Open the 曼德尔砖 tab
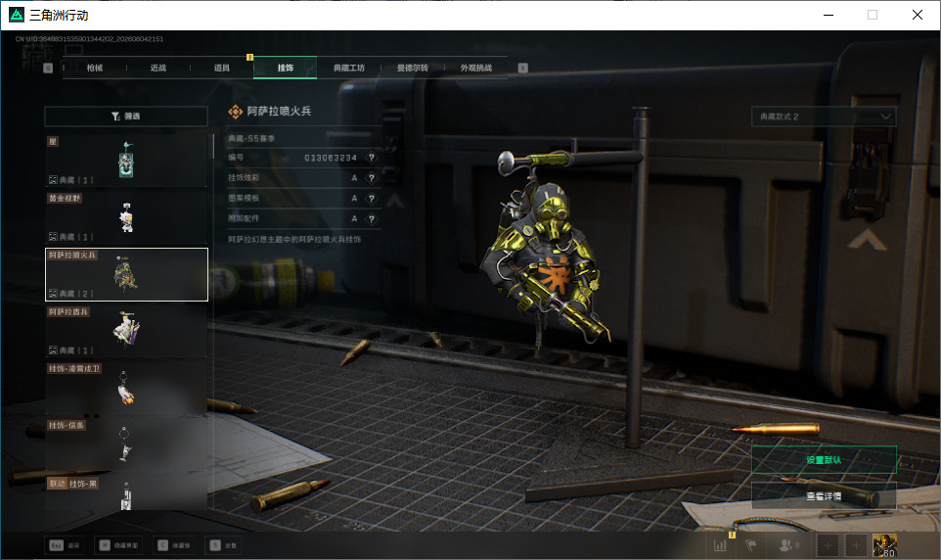Viewport: 941px width, 560px height. coord(413,68)
